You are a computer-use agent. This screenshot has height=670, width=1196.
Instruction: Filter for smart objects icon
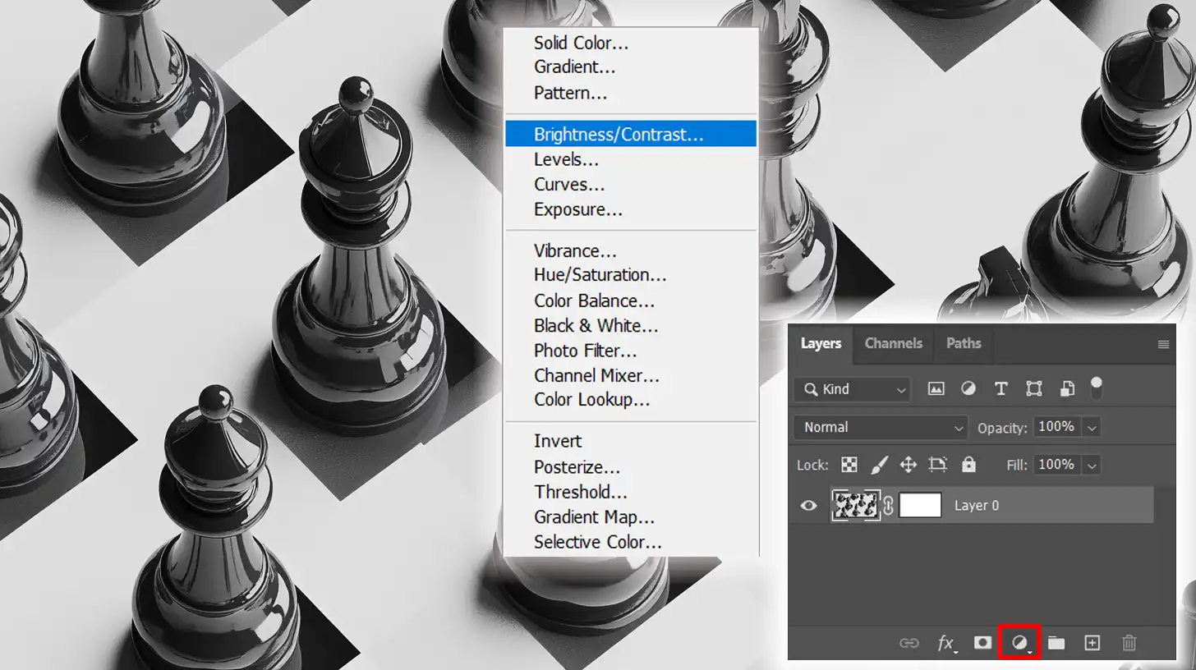1067,389
